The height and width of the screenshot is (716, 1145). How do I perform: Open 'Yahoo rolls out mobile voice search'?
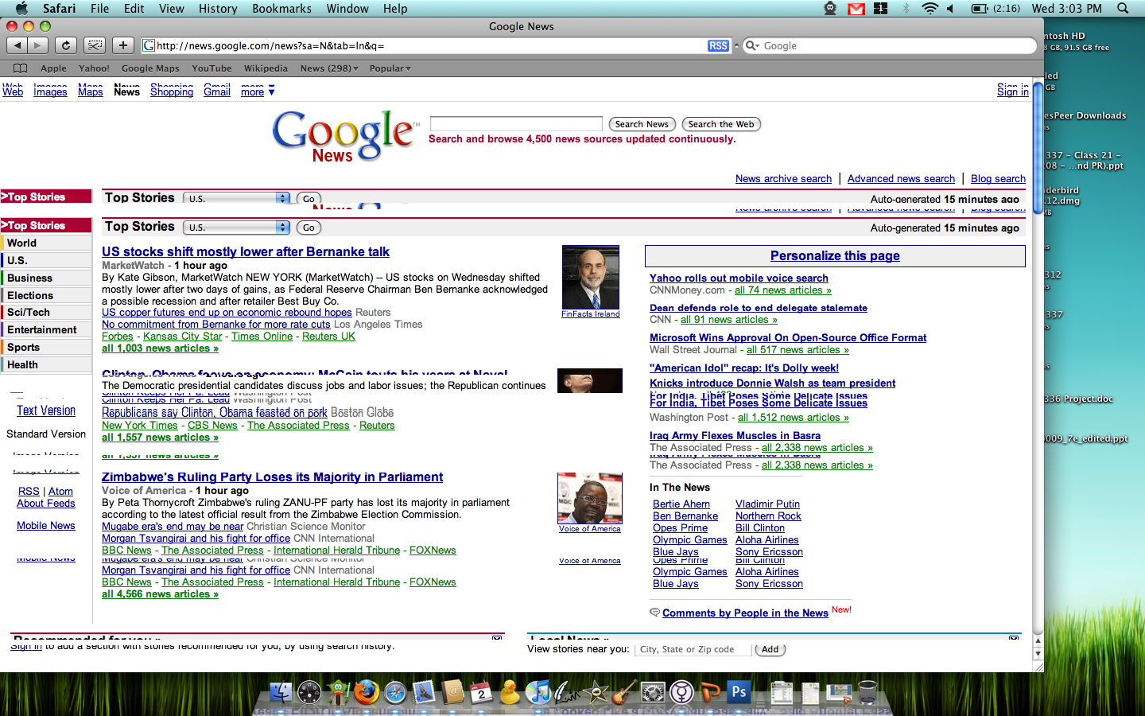(739, 278)
